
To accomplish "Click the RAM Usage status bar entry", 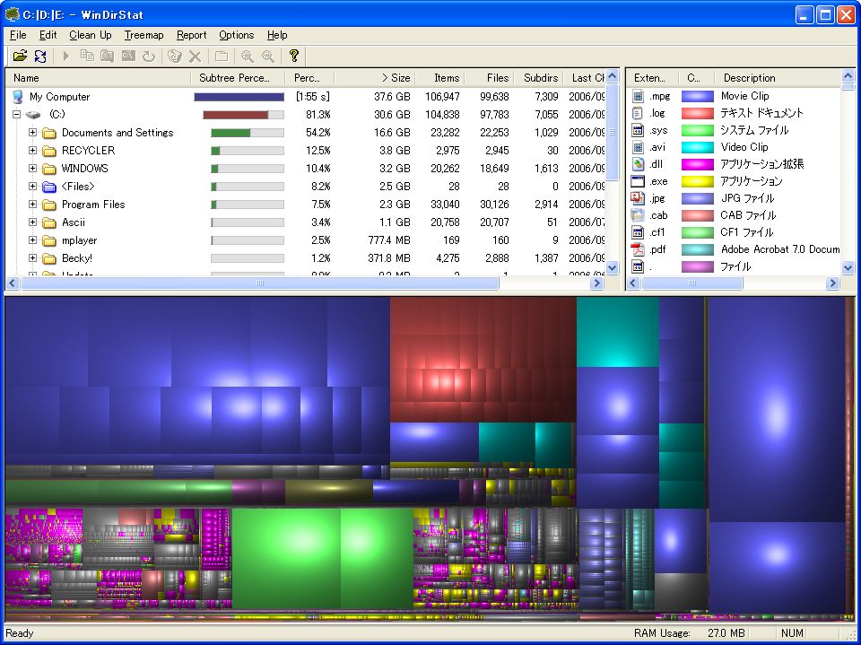I will (x=691, y=633).
